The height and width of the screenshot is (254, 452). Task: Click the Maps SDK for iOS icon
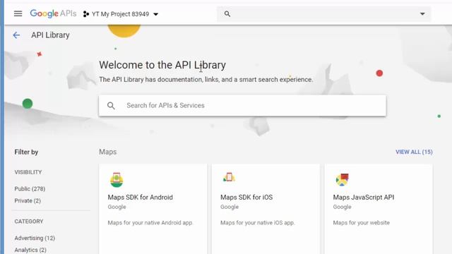tap(229, 177)
